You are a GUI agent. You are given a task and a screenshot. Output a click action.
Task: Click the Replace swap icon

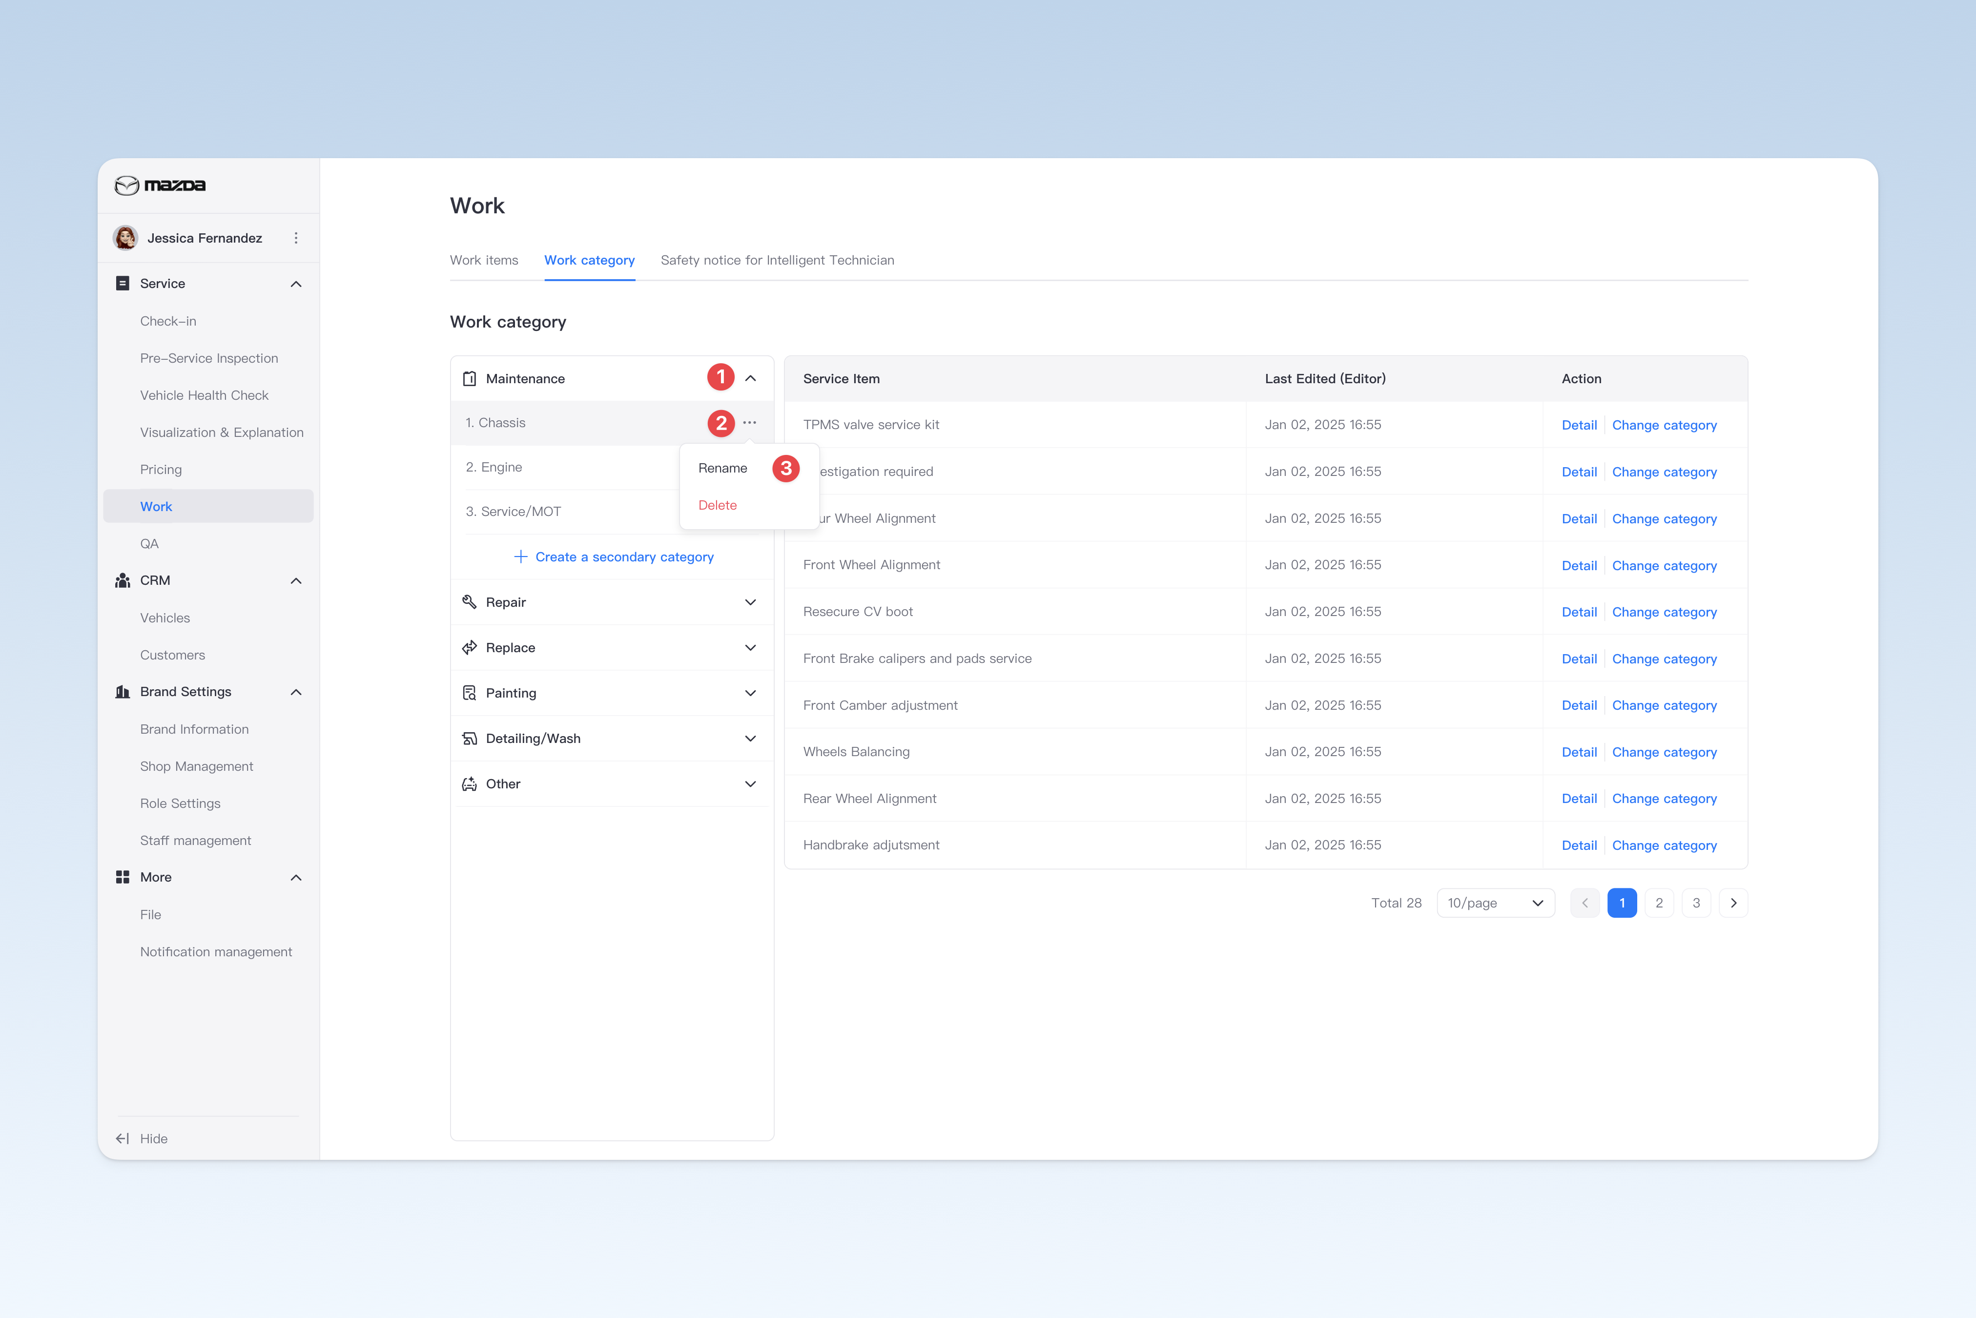coord(470,647)
